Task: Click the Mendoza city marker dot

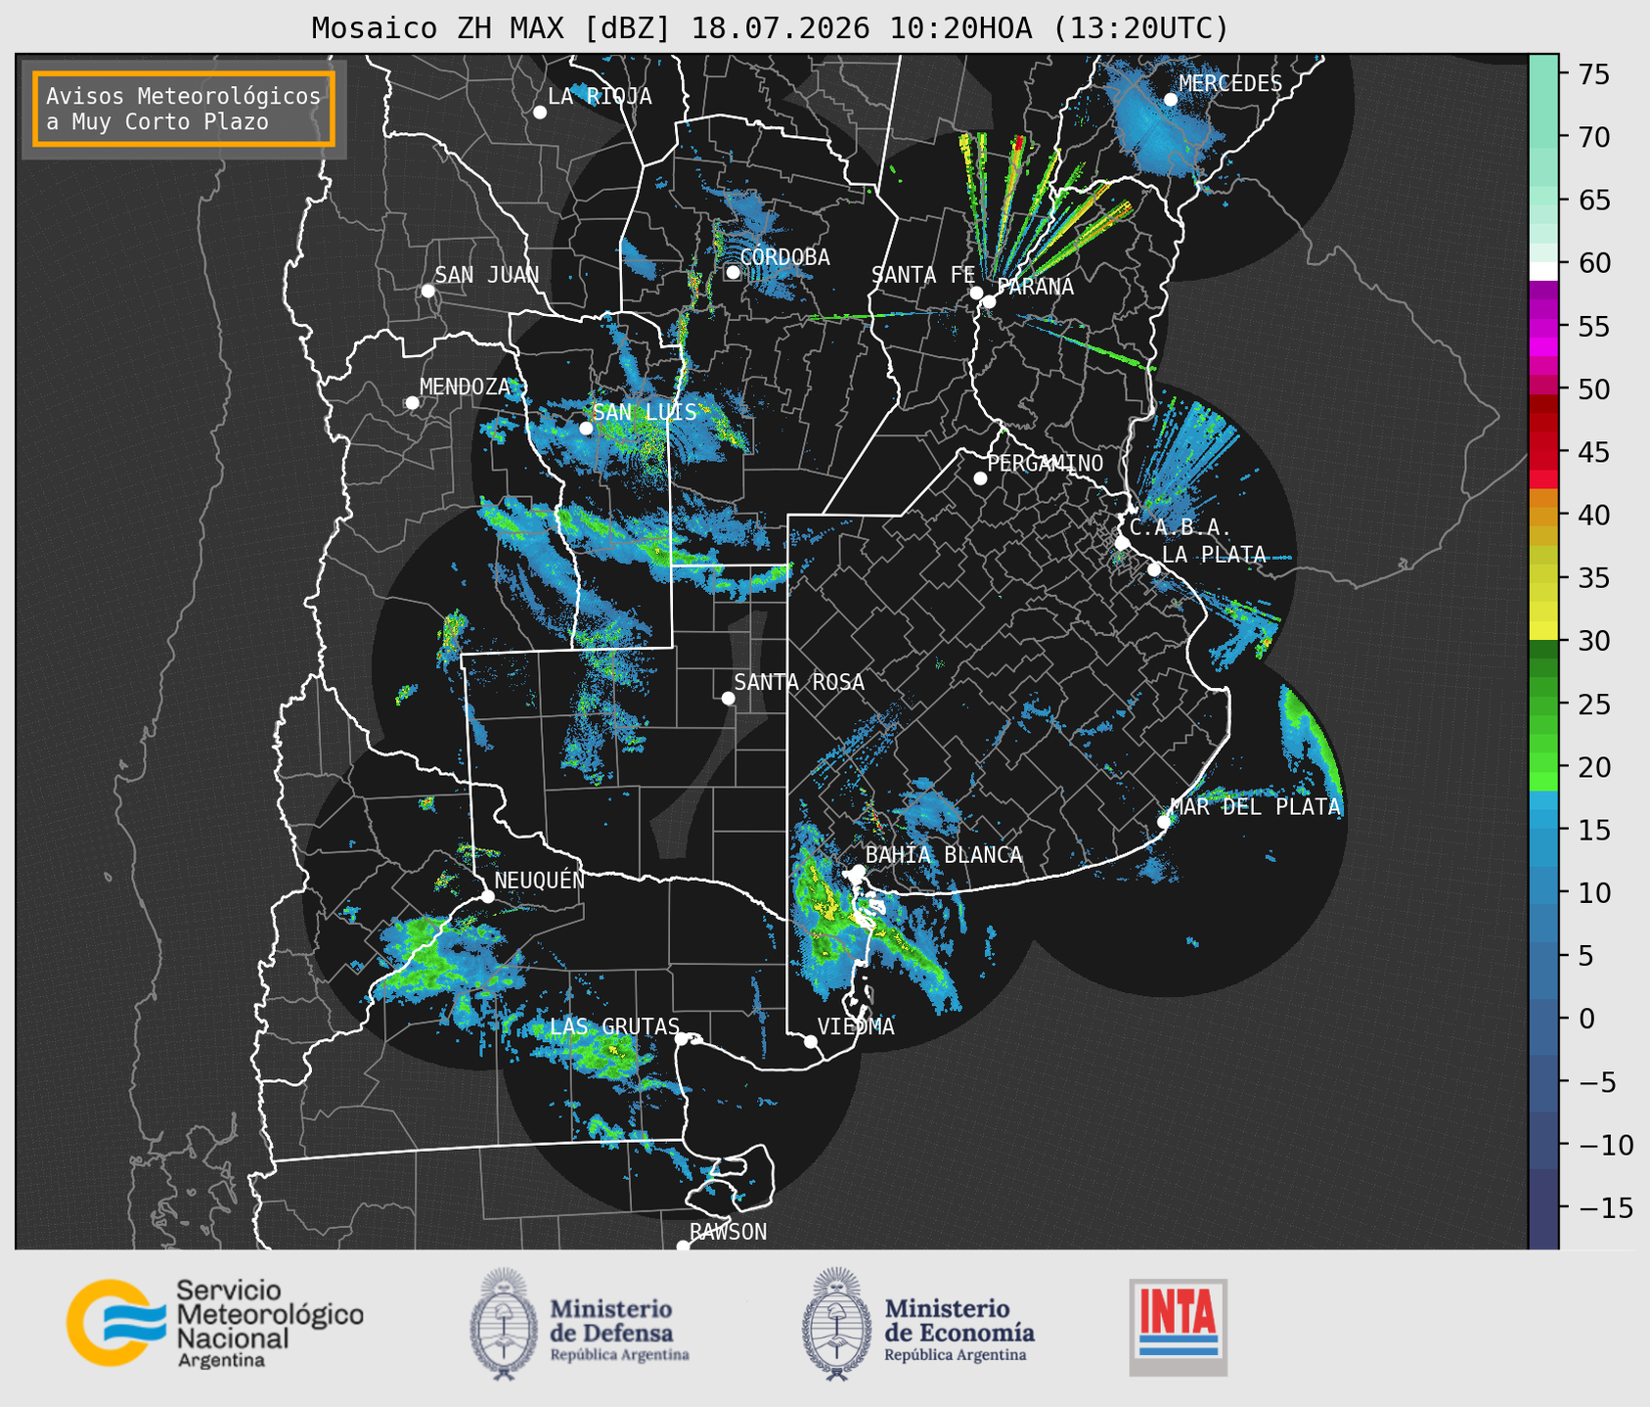Action: click(x=412, y=403)
